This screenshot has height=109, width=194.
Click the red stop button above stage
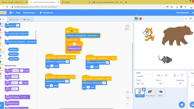[141, 19]
